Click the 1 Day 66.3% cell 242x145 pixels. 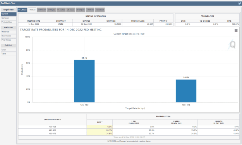click(134, 130)
